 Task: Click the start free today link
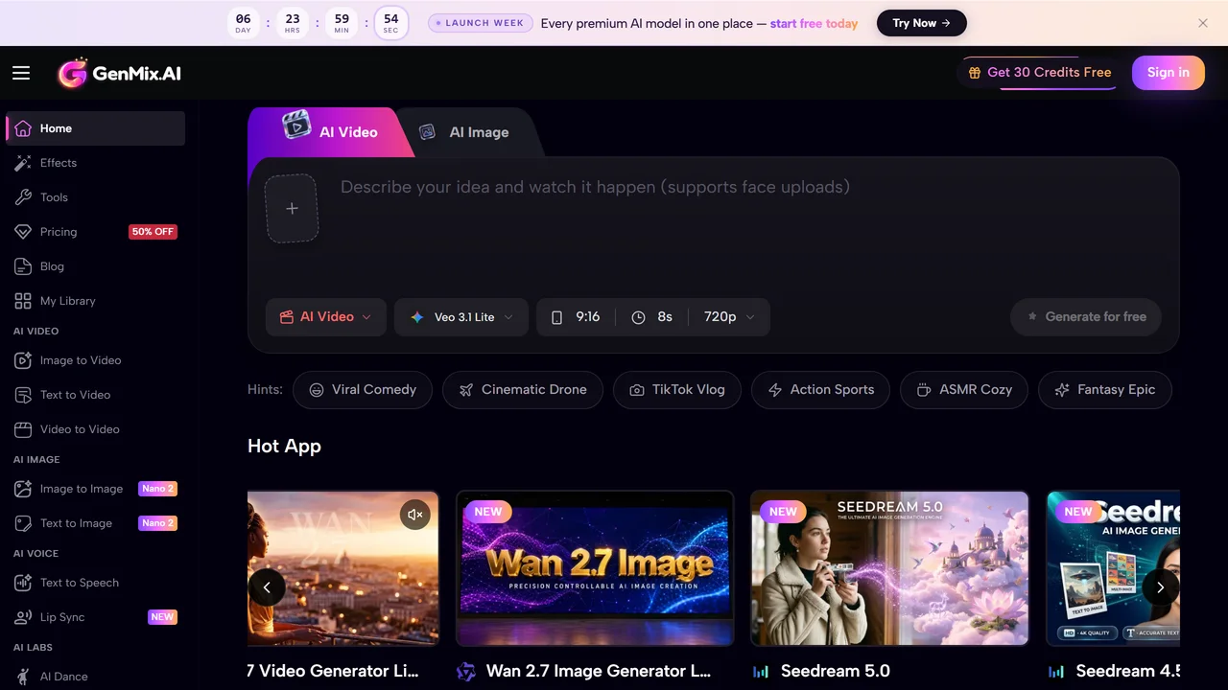pos(814,23)
